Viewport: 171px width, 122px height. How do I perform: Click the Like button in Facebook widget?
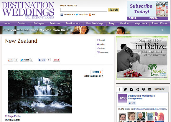click(x=132, y=103)
